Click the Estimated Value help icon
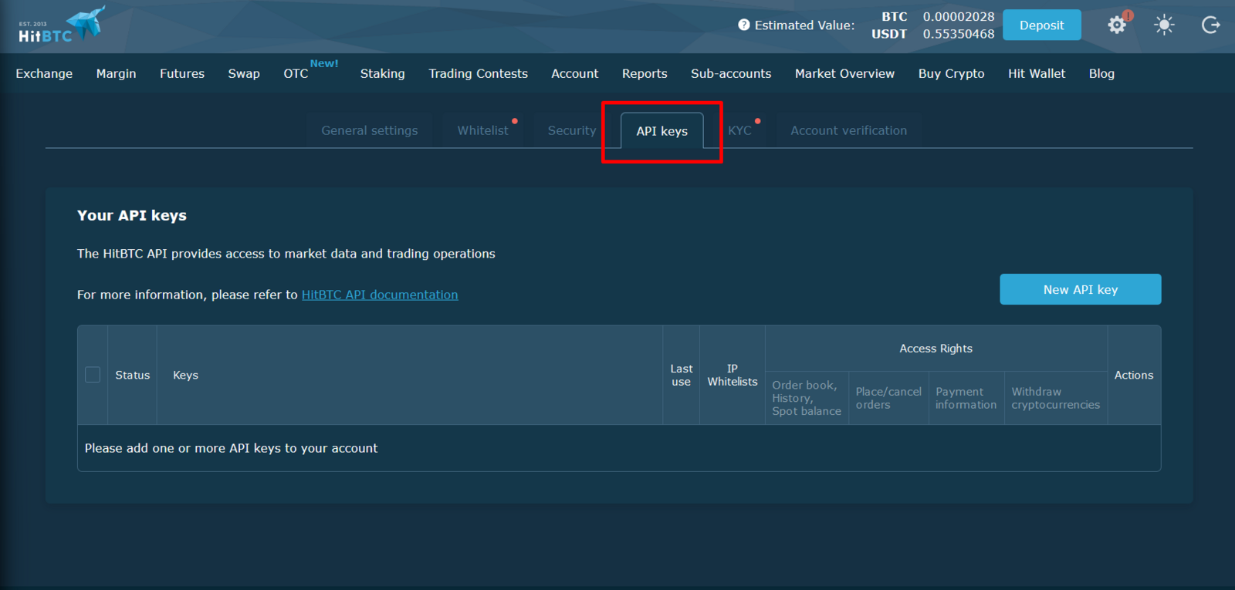This screenshot has height=590, width=1235. tap(744, 25)
